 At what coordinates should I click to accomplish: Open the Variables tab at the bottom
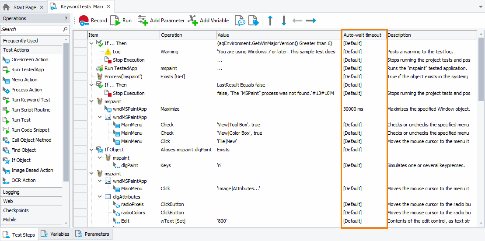click(55, 234)
